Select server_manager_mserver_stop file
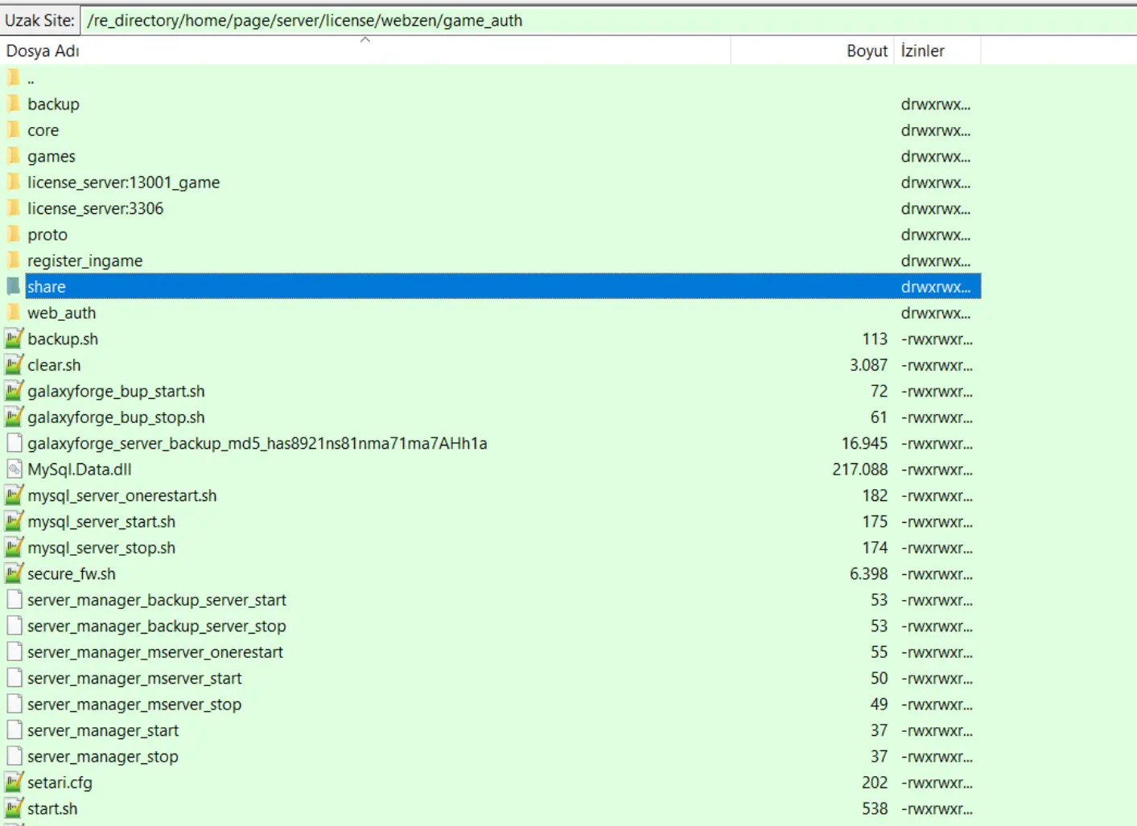This screenshot has width=1137, height=826. [134, 705]
